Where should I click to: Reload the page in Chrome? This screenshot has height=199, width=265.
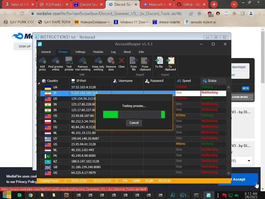(x=22, y=13)
